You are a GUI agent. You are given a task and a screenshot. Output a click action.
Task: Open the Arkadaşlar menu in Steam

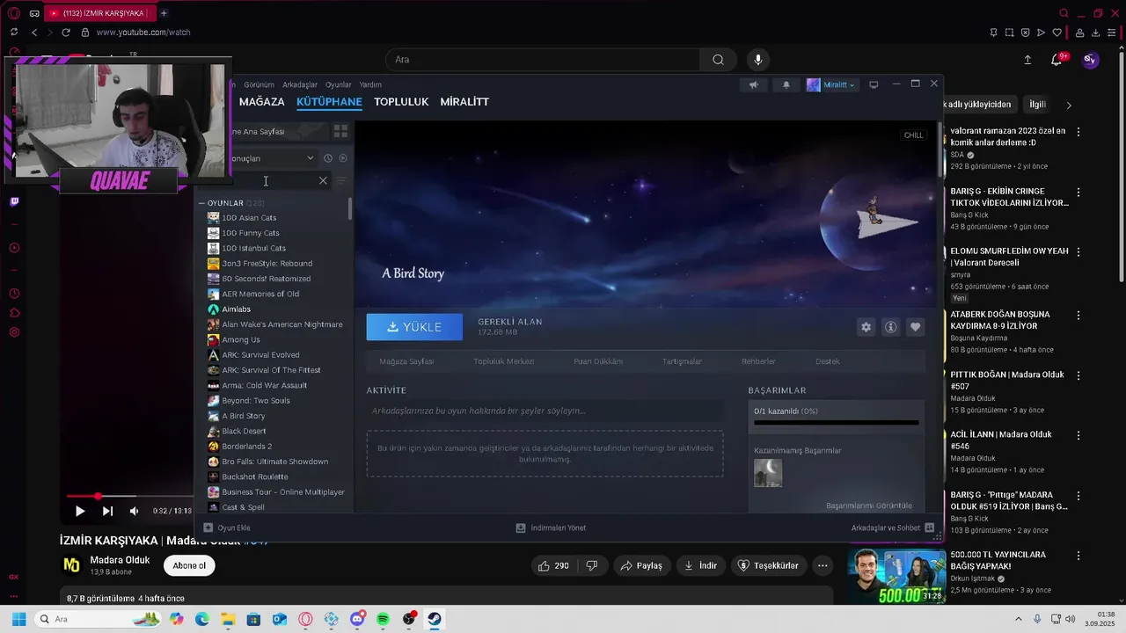[300, 85]
